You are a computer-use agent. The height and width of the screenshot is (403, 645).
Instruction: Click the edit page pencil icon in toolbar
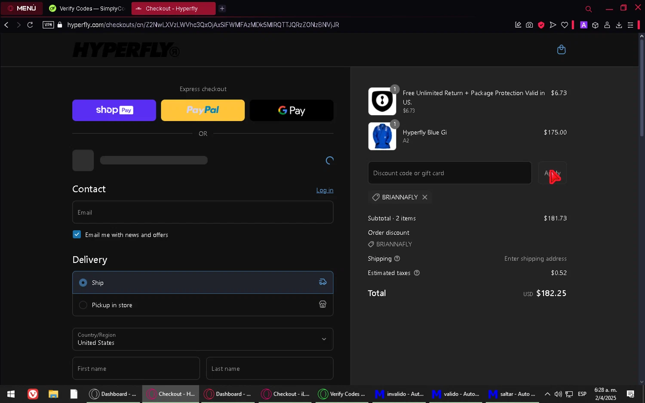(518, 25)
